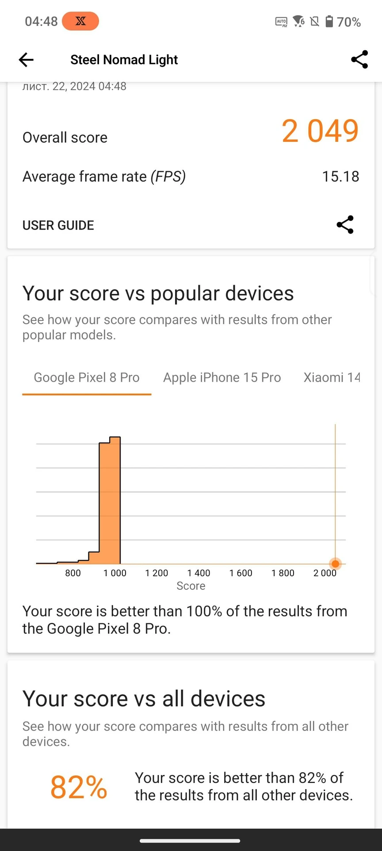This screenshot has width=382, height=851.
Task: Tap the bottom navigation gesture handle
Action: 191,841
